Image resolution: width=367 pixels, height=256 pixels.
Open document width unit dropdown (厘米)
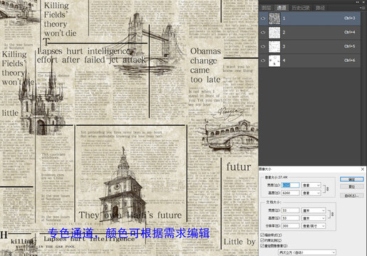point(314,210)
